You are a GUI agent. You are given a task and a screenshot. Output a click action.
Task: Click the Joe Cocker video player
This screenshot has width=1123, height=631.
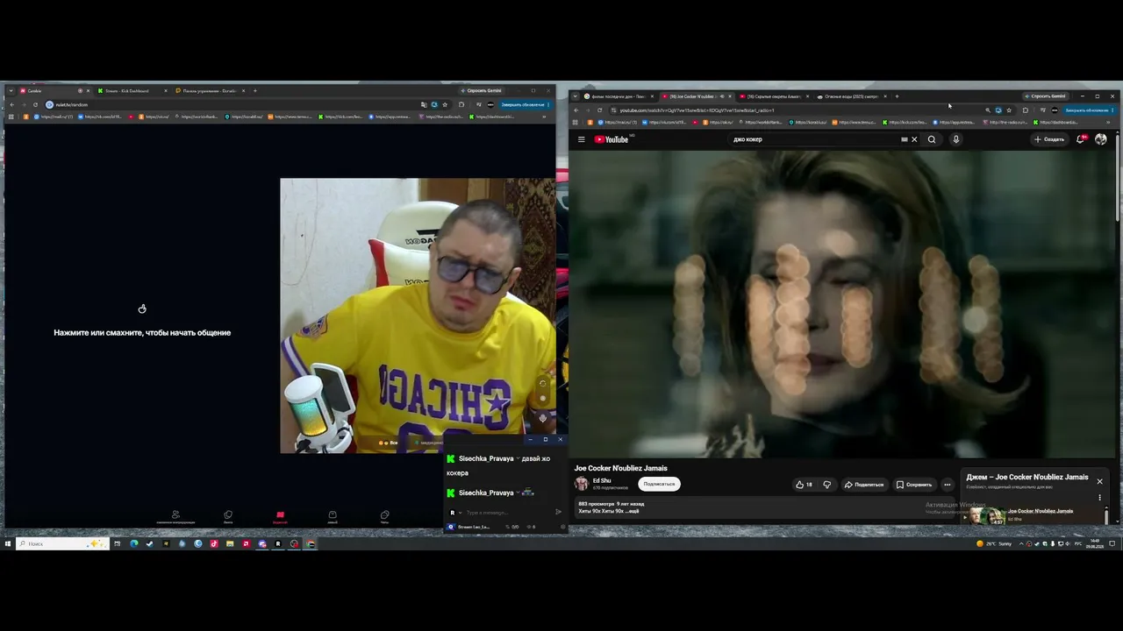[842, 304]
